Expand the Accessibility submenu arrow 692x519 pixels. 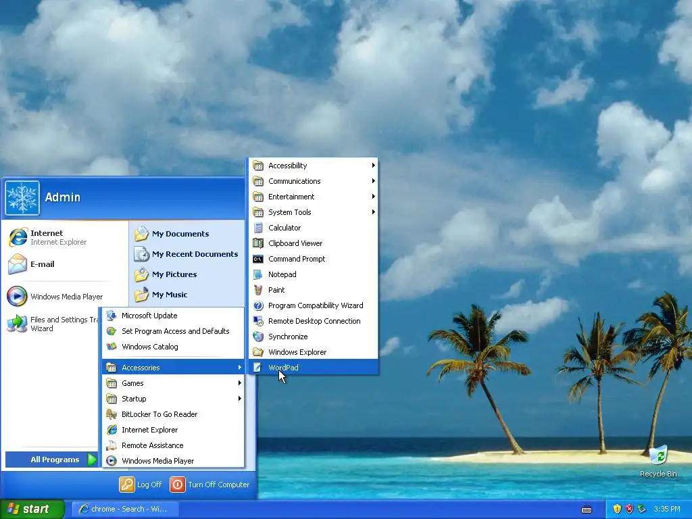point(373,166)
